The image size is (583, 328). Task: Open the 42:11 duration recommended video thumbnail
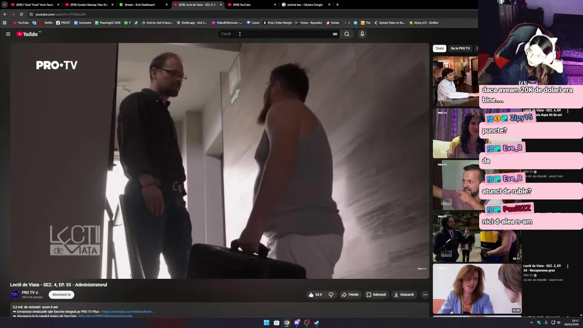coord(477,236)
